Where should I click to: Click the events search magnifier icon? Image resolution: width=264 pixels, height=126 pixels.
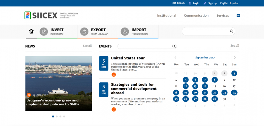coord(174,46)
